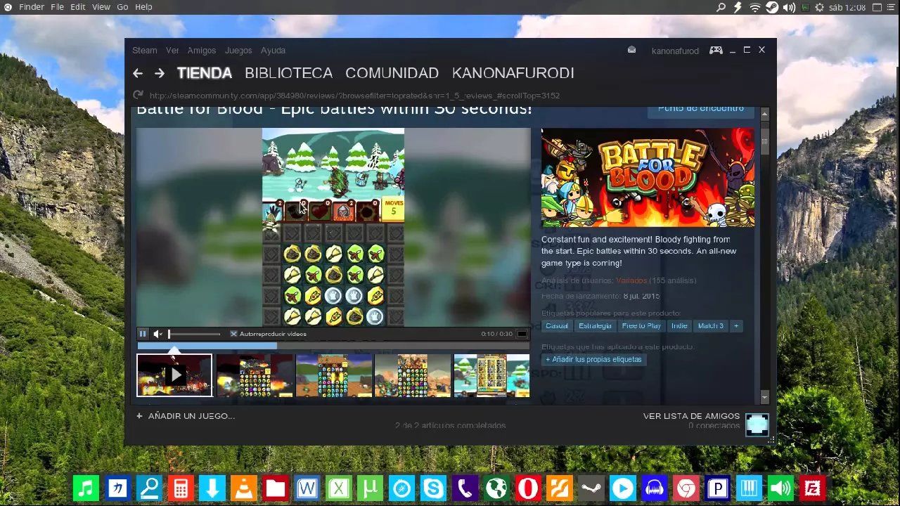The height and width of the screenshot is (506, 900).
Task: Open the Steam menu
Action: coord(145,51)
